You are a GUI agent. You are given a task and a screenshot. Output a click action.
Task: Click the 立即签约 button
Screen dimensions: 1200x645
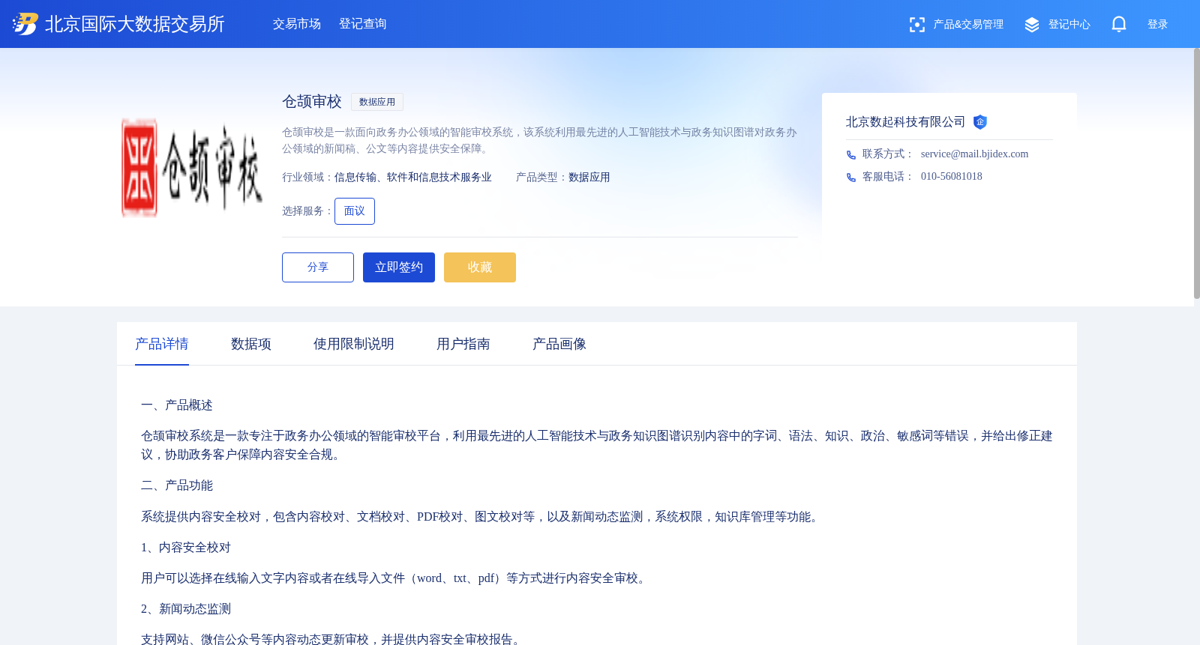(x=399, y=267)
